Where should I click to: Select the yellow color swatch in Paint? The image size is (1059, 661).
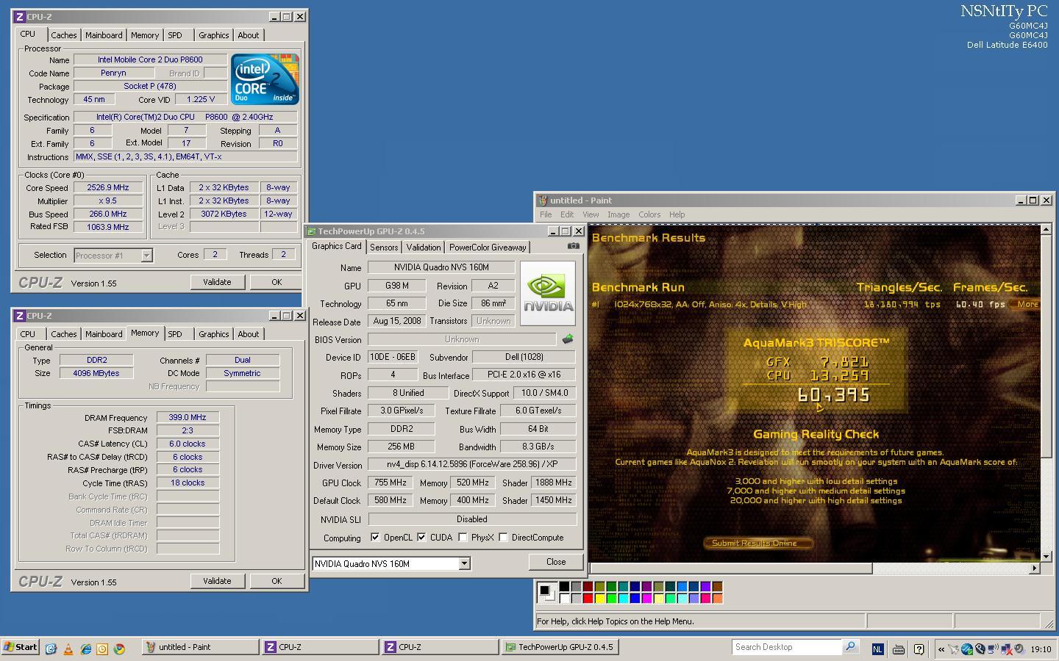599,599
